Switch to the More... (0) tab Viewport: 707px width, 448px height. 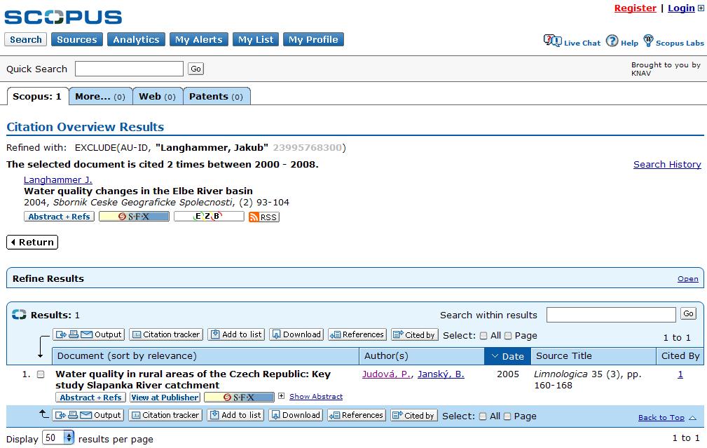[100, 97]
